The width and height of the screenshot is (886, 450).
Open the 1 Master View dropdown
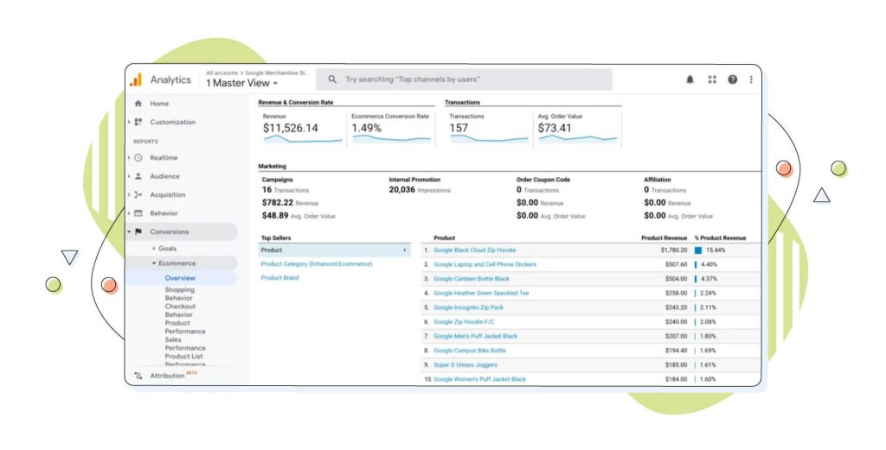(242, 83)
